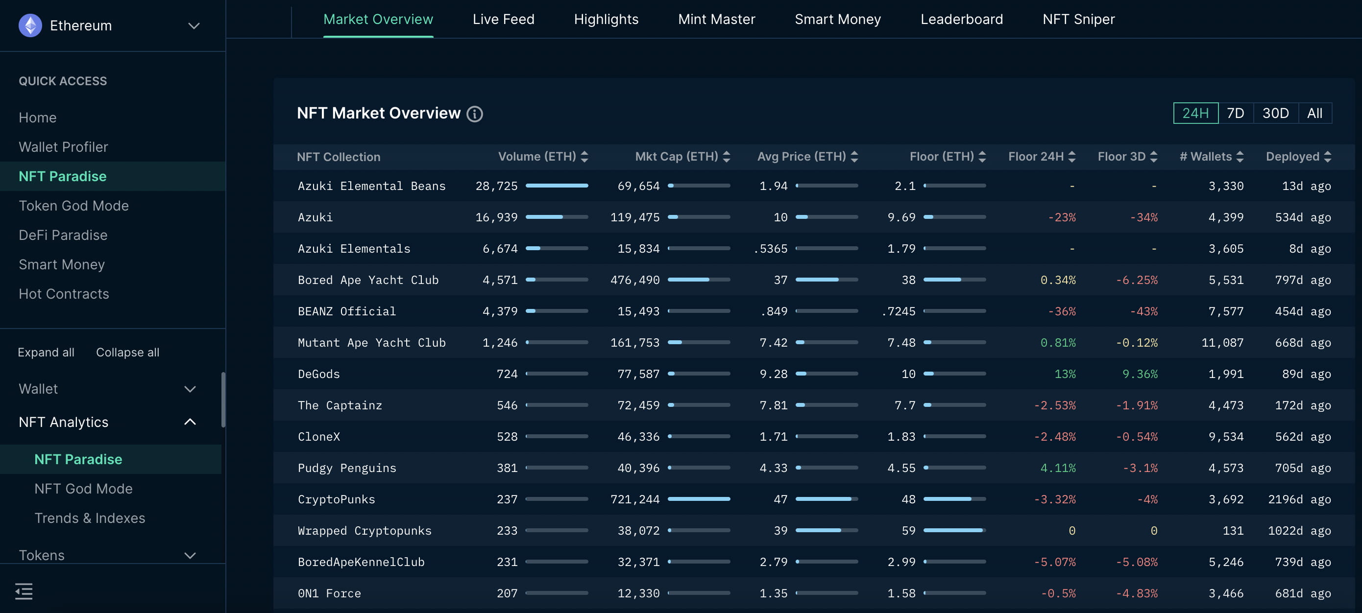The height and width of the screenshot is (613, 1362).
Task: Switch to the Smart Money tab
Action: (x=837, y=19)
